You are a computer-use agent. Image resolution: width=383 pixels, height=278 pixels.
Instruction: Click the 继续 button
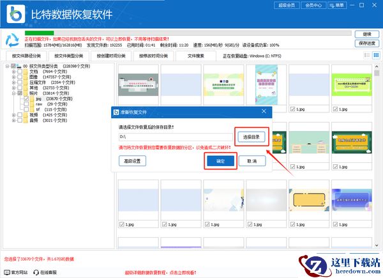click(x=367, y=35)
